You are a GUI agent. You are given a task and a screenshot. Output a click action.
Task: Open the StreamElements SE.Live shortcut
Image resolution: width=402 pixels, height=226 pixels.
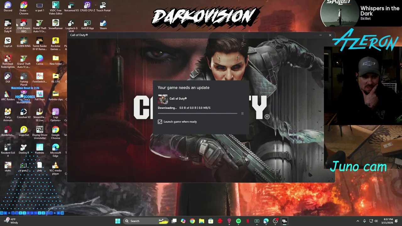pyautogui.click(x=40, y=115)
